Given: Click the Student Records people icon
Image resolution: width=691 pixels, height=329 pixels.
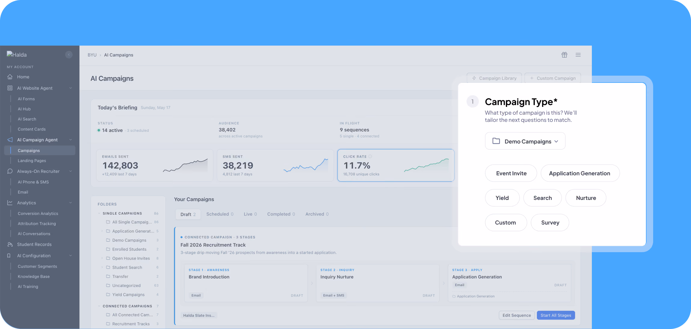Looking at the screenshot, I should coord(10,244).
